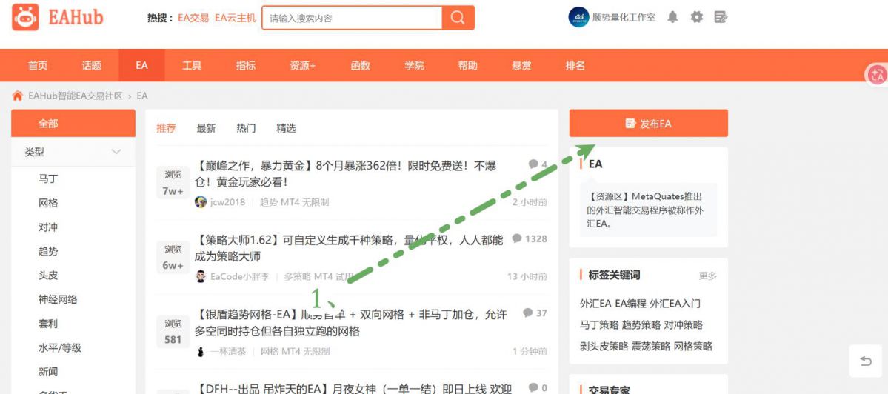Click the edit note icon in header
Screen dimensions: 888x394
[721, 17]
